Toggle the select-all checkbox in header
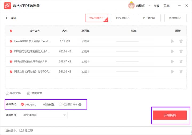 [11, 31]
